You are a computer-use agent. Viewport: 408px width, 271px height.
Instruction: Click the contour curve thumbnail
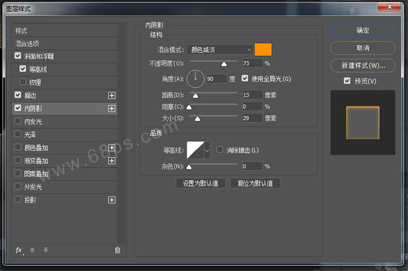pyautogui.click(x=195, y=150)
